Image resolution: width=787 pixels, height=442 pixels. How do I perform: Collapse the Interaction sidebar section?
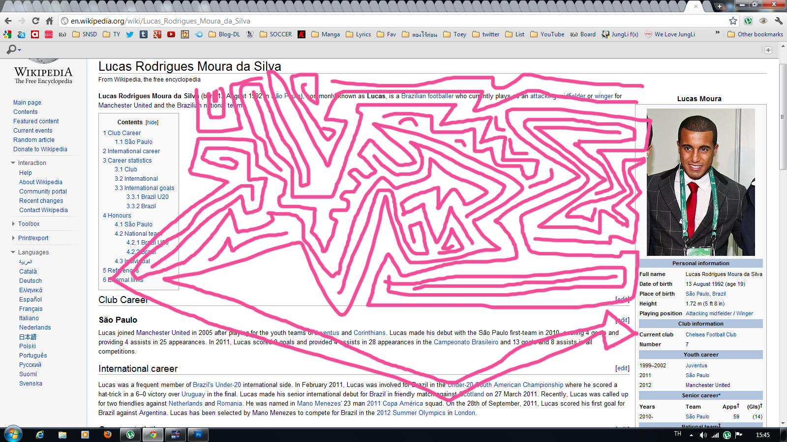pyautogui.click(x=13, y=163)
